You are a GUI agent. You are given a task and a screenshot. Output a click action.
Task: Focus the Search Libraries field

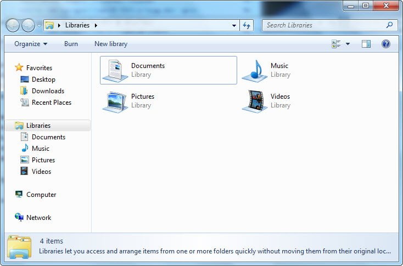coord(330,25)
